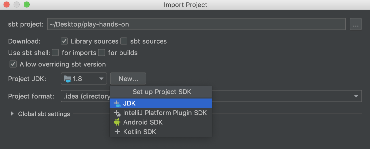Click the yellow minimize window button
Screen dimensions: 370x149
17,4
